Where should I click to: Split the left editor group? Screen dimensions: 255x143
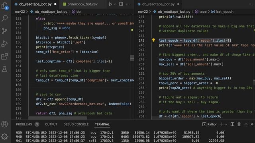pos(121,4)
